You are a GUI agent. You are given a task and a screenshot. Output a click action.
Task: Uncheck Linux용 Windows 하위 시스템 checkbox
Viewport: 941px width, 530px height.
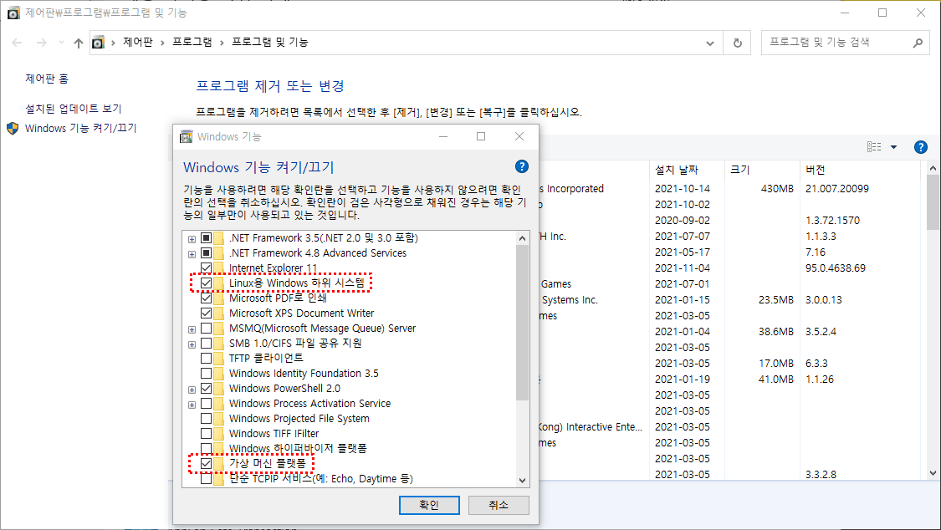207,283
